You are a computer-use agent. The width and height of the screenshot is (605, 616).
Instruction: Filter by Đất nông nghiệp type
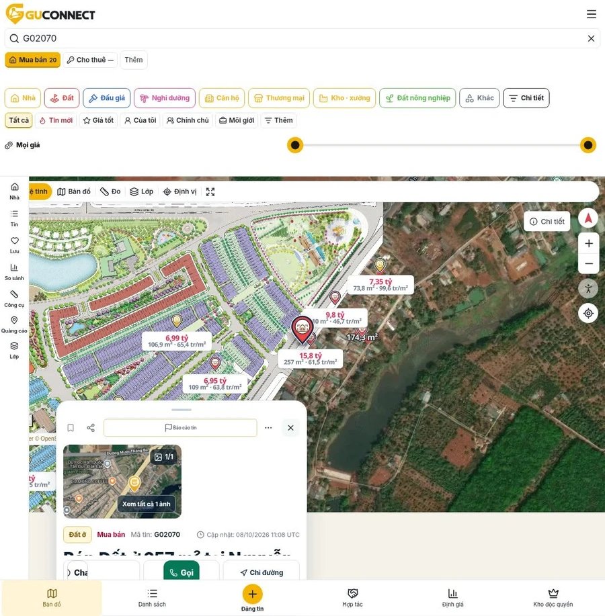pos(417,98)
